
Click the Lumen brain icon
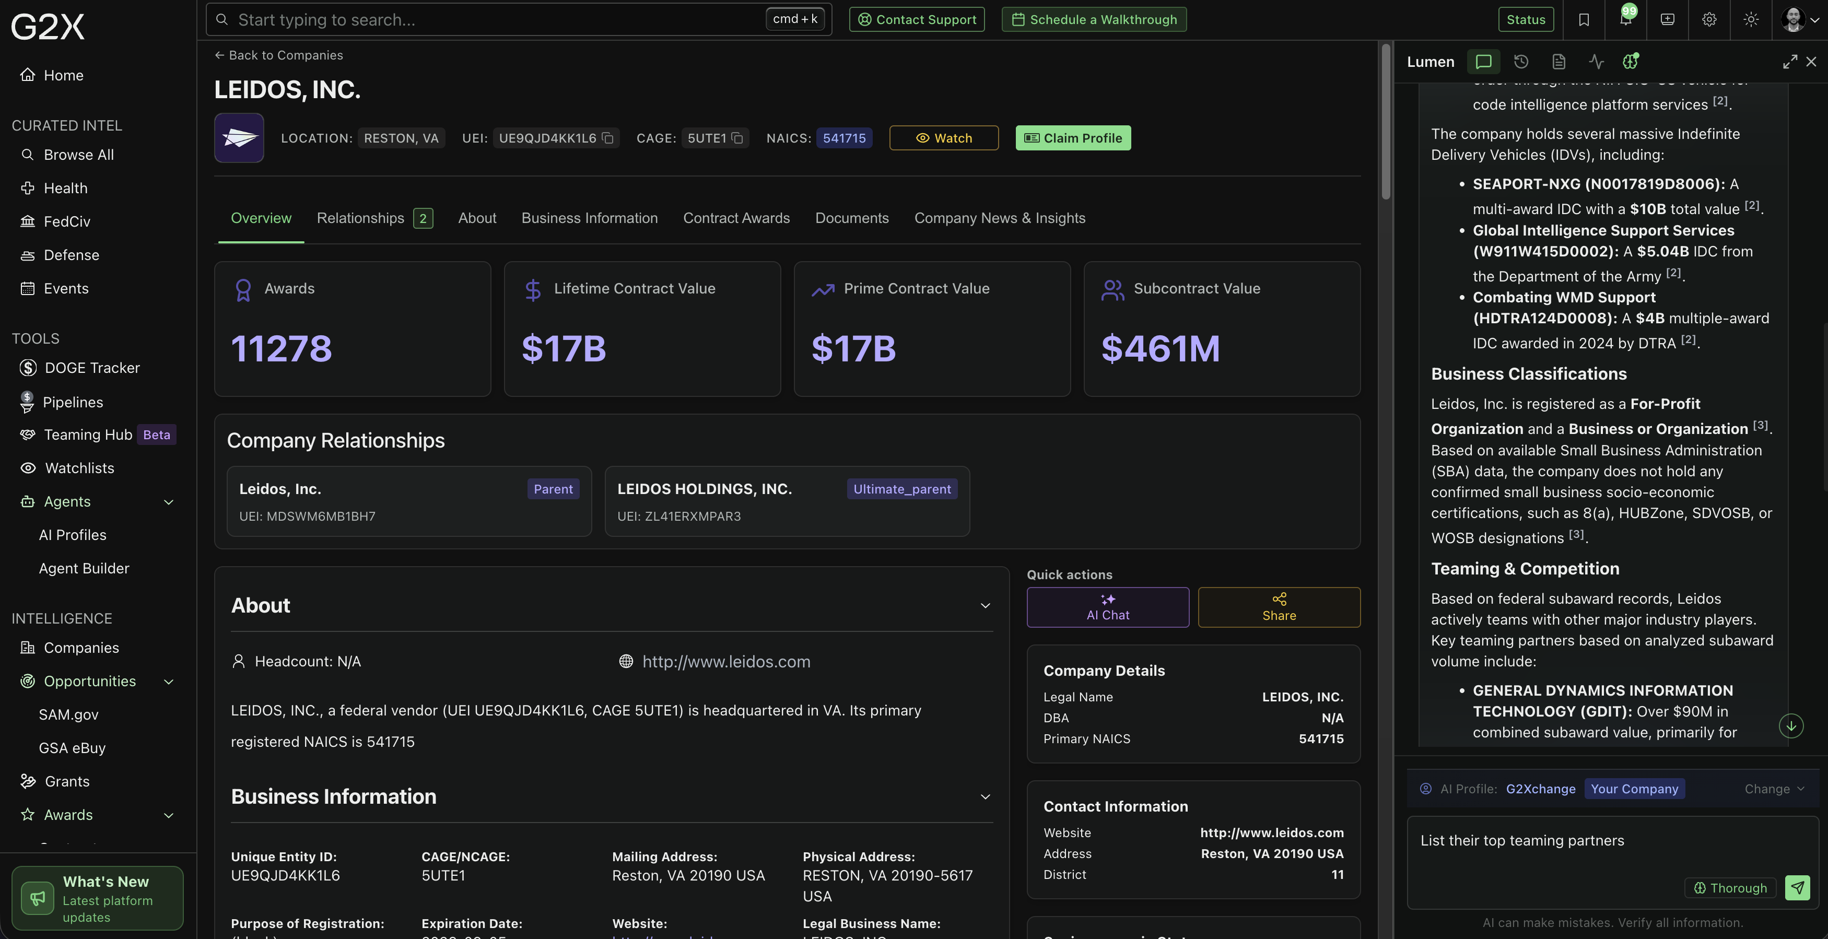point(1631,61)
